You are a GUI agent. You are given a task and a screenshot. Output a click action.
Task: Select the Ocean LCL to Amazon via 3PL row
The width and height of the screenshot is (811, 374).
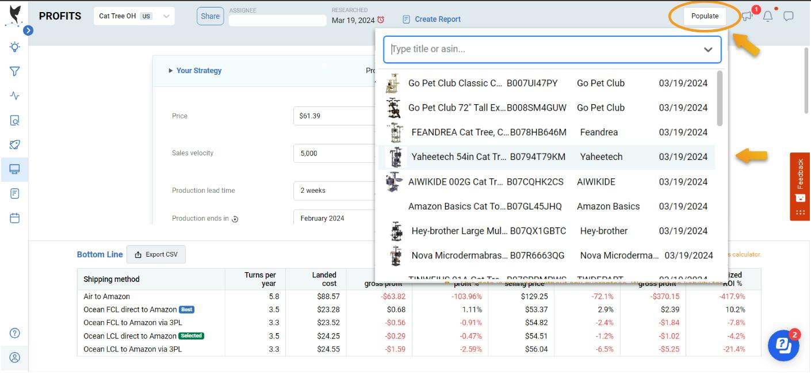[419, 349]
